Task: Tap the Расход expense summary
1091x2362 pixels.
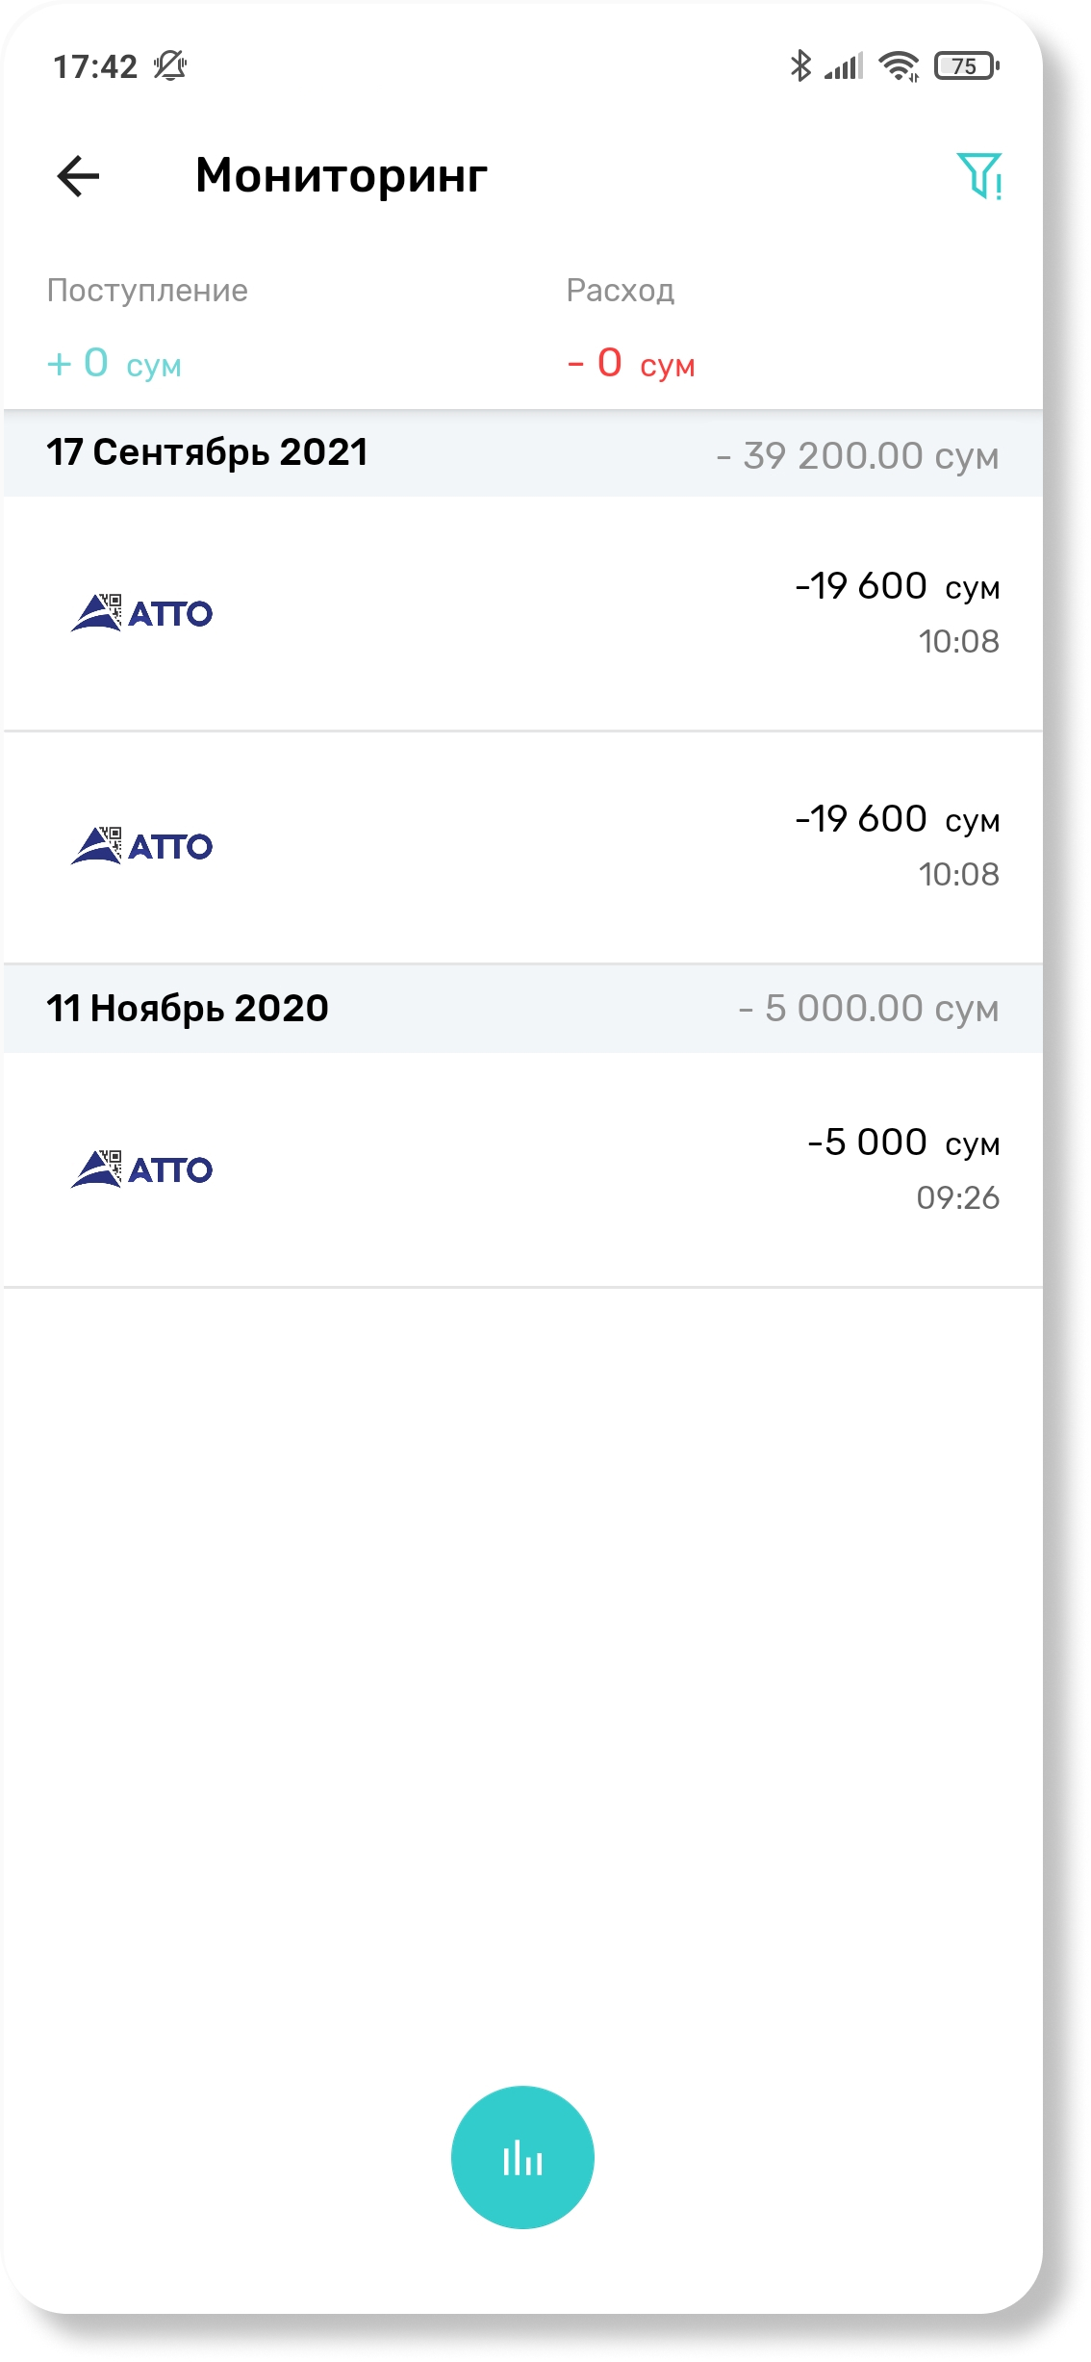Action: (630, 327)
